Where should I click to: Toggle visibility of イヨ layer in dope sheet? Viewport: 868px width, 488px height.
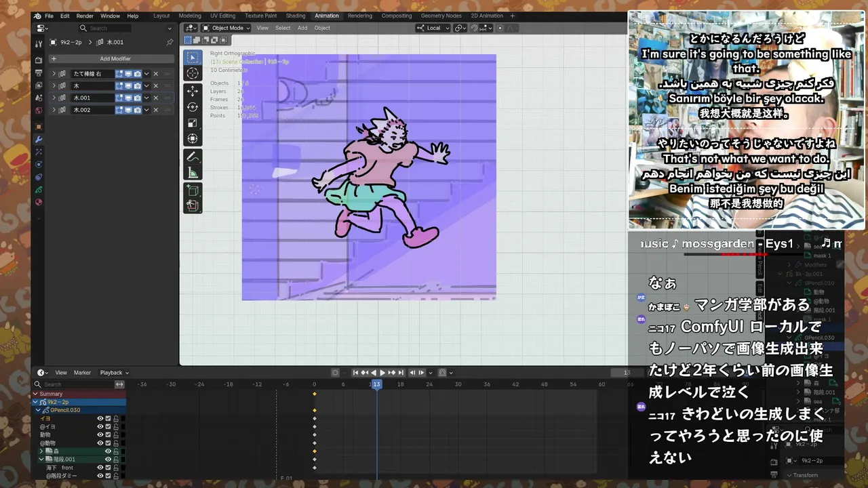pyautogui.click(x=100, y=419)
